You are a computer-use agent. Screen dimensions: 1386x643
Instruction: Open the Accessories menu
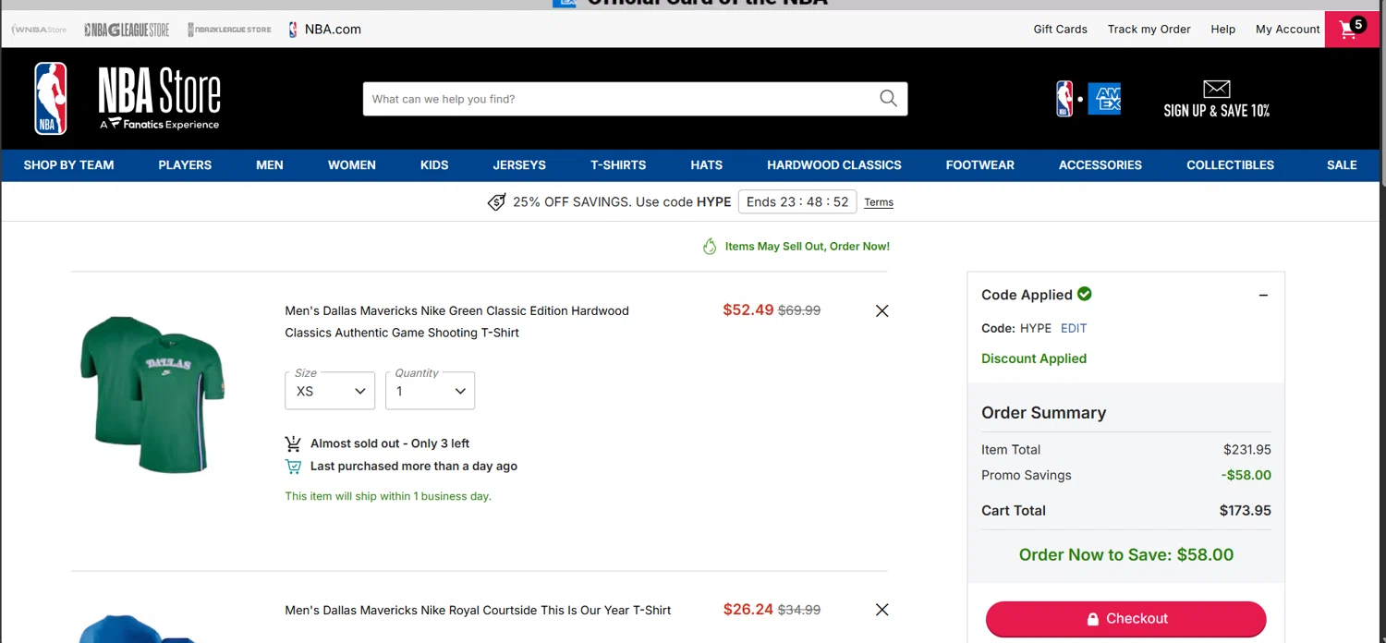[1100, 165]
